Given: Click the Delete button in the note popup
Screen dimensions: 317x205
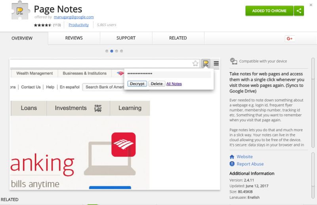Looking at the screenshot, I should click(157, 84).
